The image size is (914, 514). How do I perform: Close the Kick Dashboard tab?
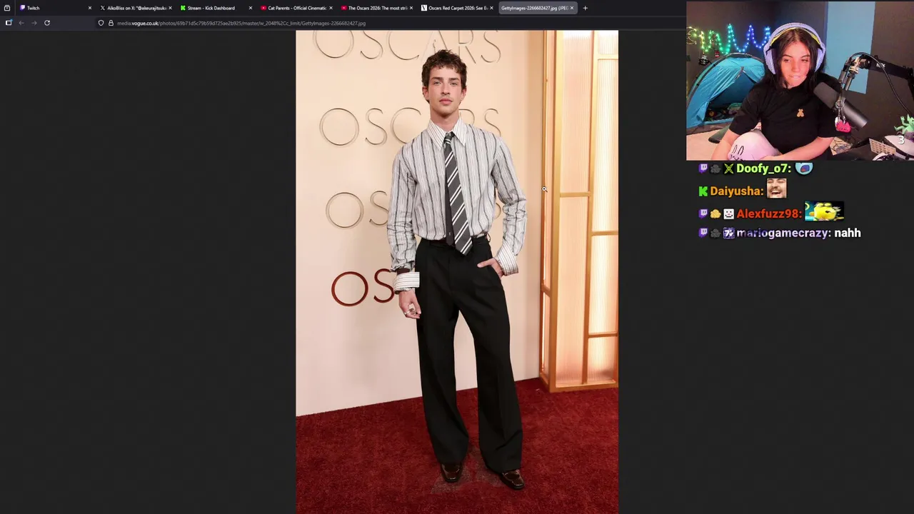click(250, 8)
